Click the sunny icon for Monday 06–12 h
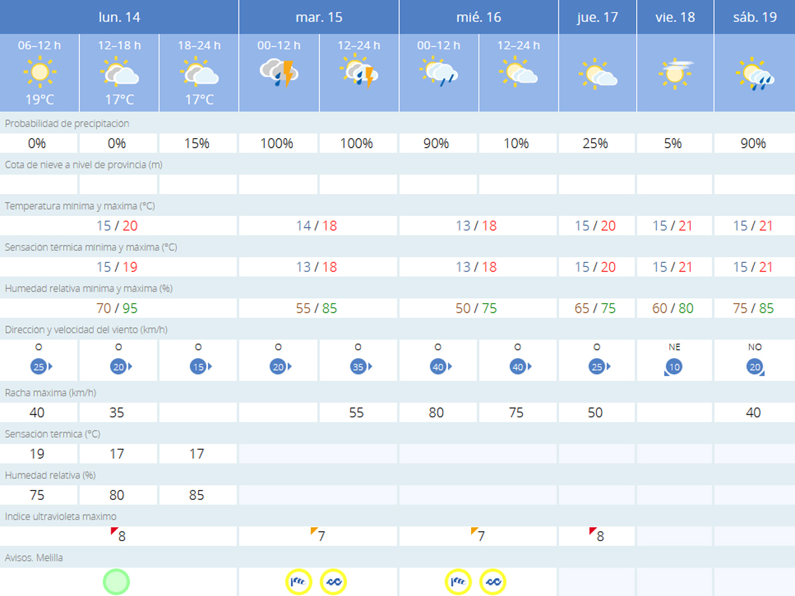Screen dimensions: 795x596 point(39,73)
